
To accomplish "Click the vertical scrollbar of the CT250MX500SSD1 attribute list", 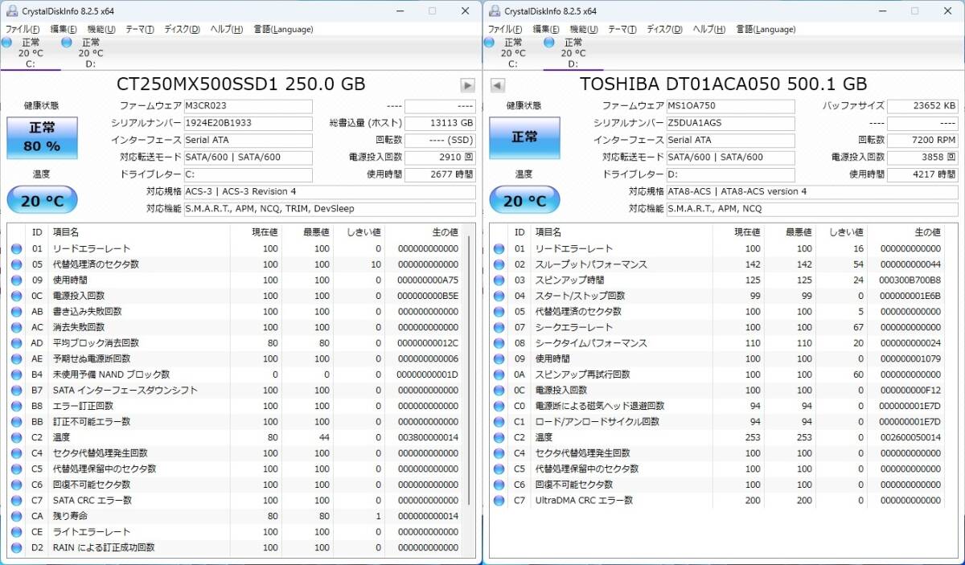I will tap(470, 370).
